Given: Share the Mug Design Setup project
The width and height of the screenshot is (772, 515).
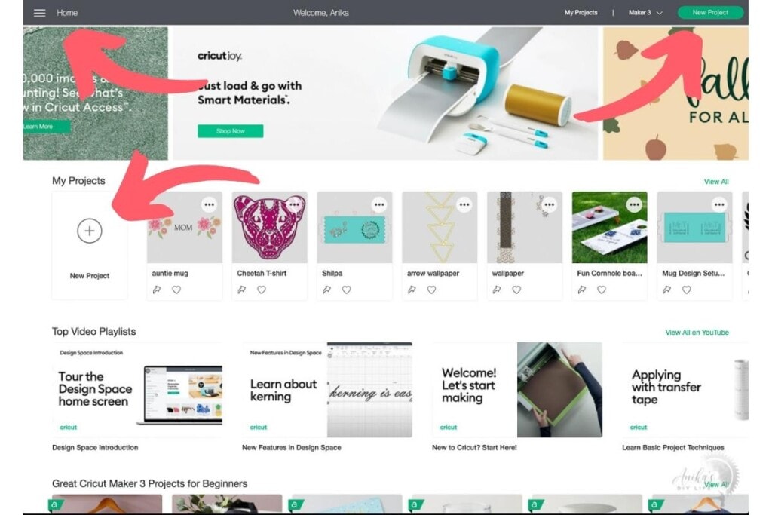Looking at the screenshot, I should [666, 290].
